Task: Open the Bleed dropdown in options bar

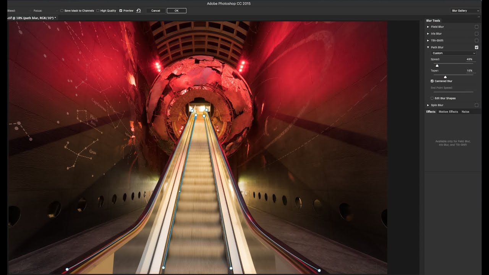Action: 30,11
